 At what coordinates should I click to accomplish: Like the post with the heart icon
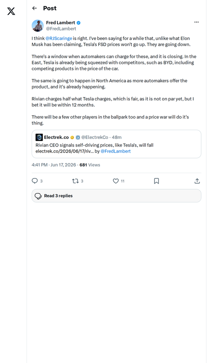116,181
